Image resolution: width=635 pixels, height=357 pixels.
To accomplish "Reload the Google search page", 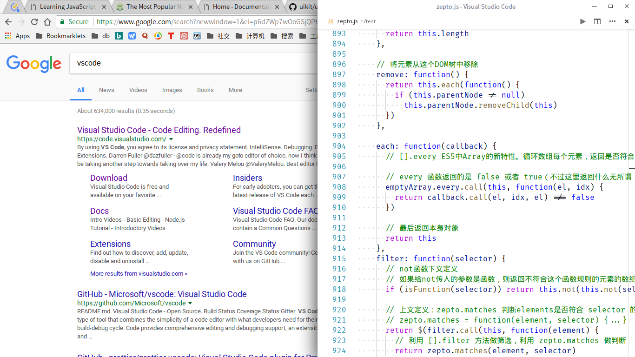I will point(34,22).
